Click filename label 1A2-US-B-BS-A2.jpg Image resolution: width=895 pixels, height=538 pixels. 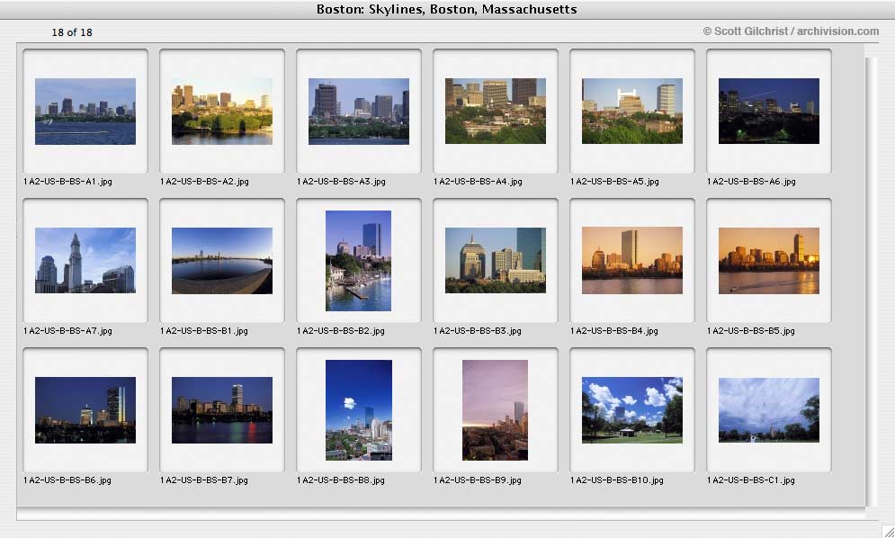pyautogui.click(x=204, y=182)
